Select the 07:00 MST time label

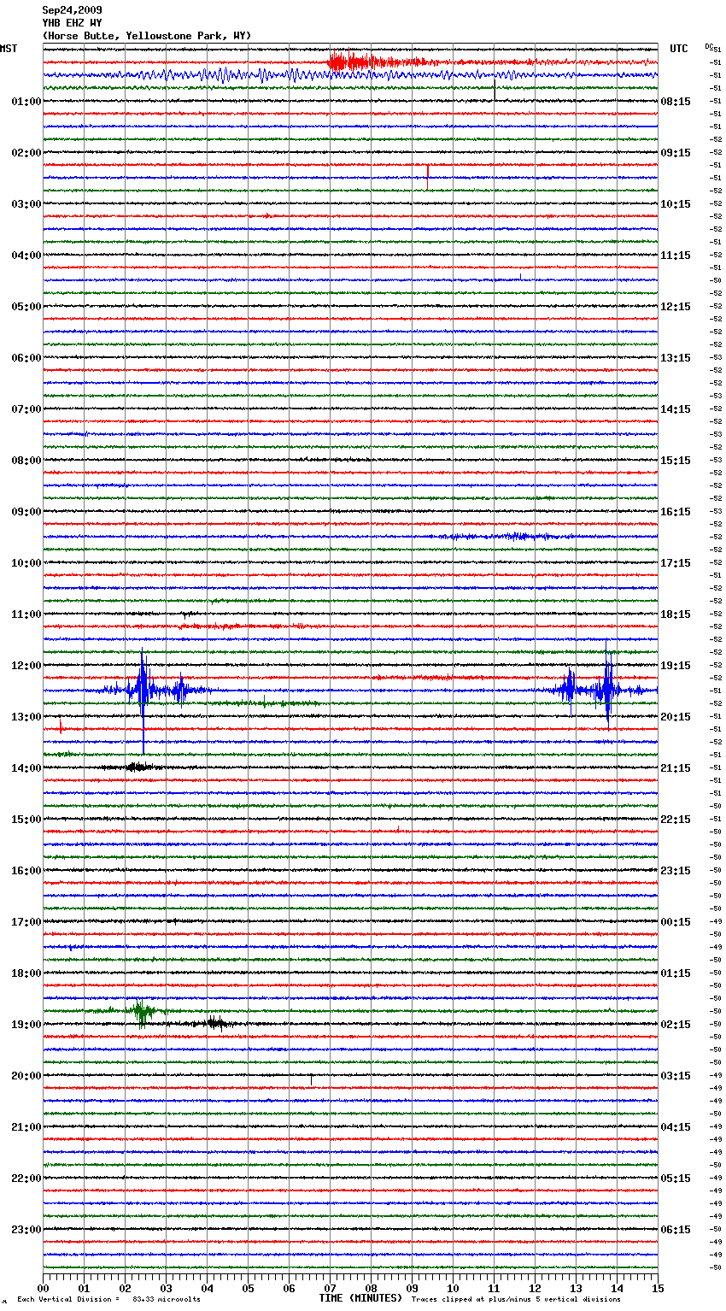(26, 409)
